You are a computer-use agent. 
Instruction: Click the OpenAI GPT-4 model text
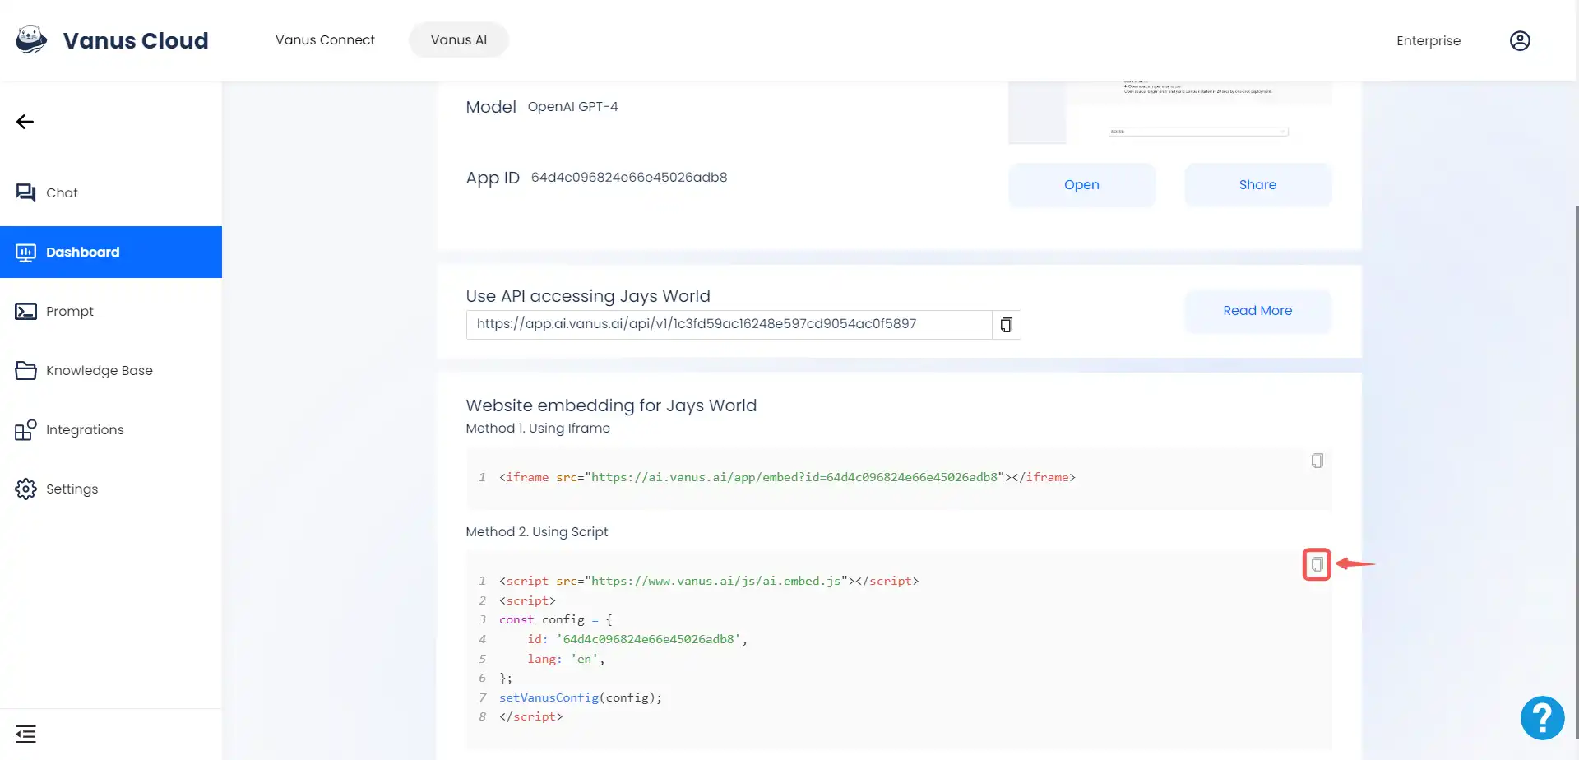click(572, 107)
